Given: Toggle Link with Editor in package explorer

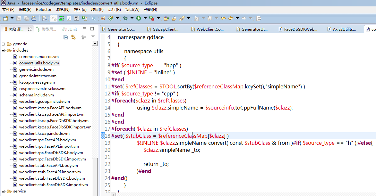Looking at the screenshot, I should 73,37.
